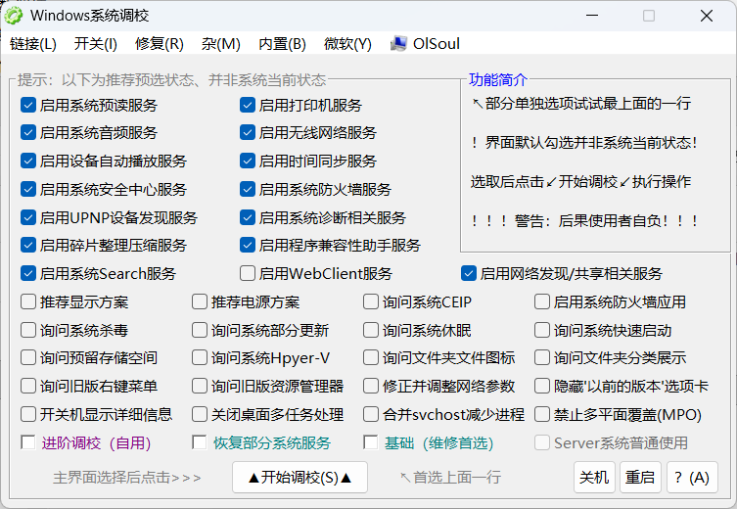737x509 pixels.
Task: Check the purple 进阶调校 (自用) option
Action: 28,442
